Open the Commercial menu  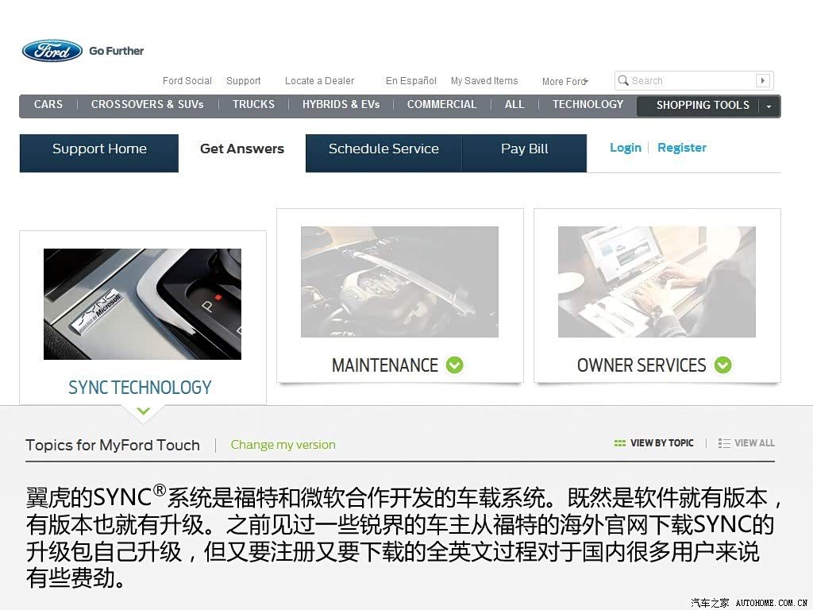click(441, 104)
